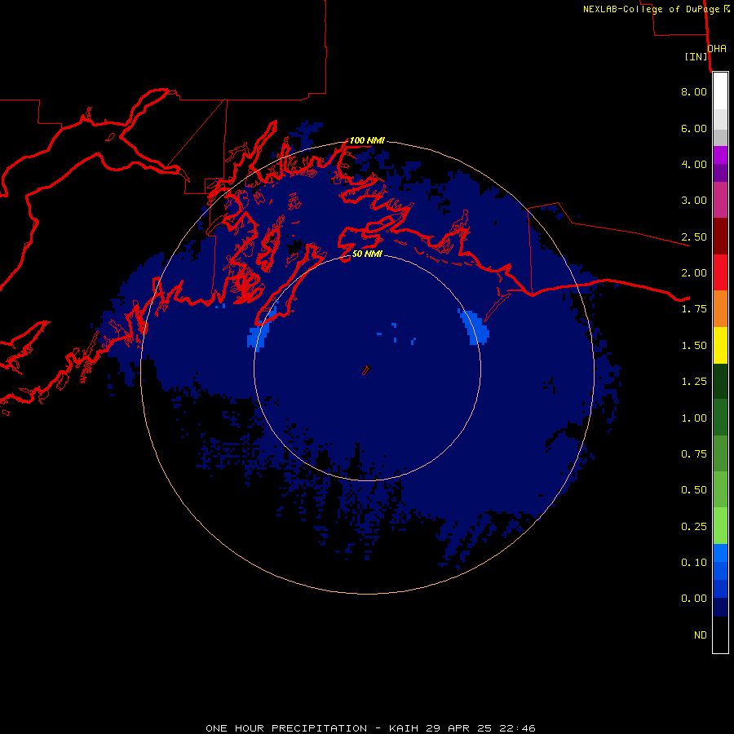Viewport: 734px width, 734px height.
Task: Pick the purple legend swatch near 4.00
Action: [x=720, y=173]
